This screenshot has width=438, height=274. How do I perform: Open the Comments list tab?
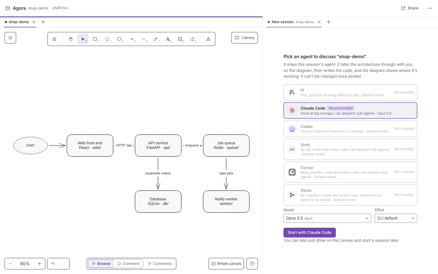click(x=160, y=264)
